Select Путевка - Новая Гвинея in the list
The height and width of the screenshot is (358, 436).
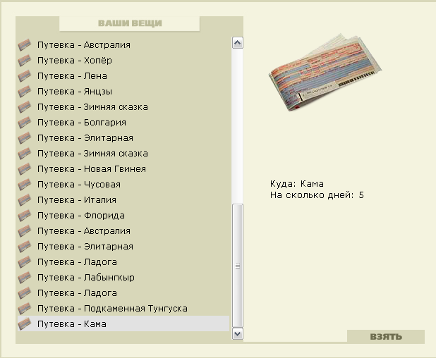[x=92, y=169]
